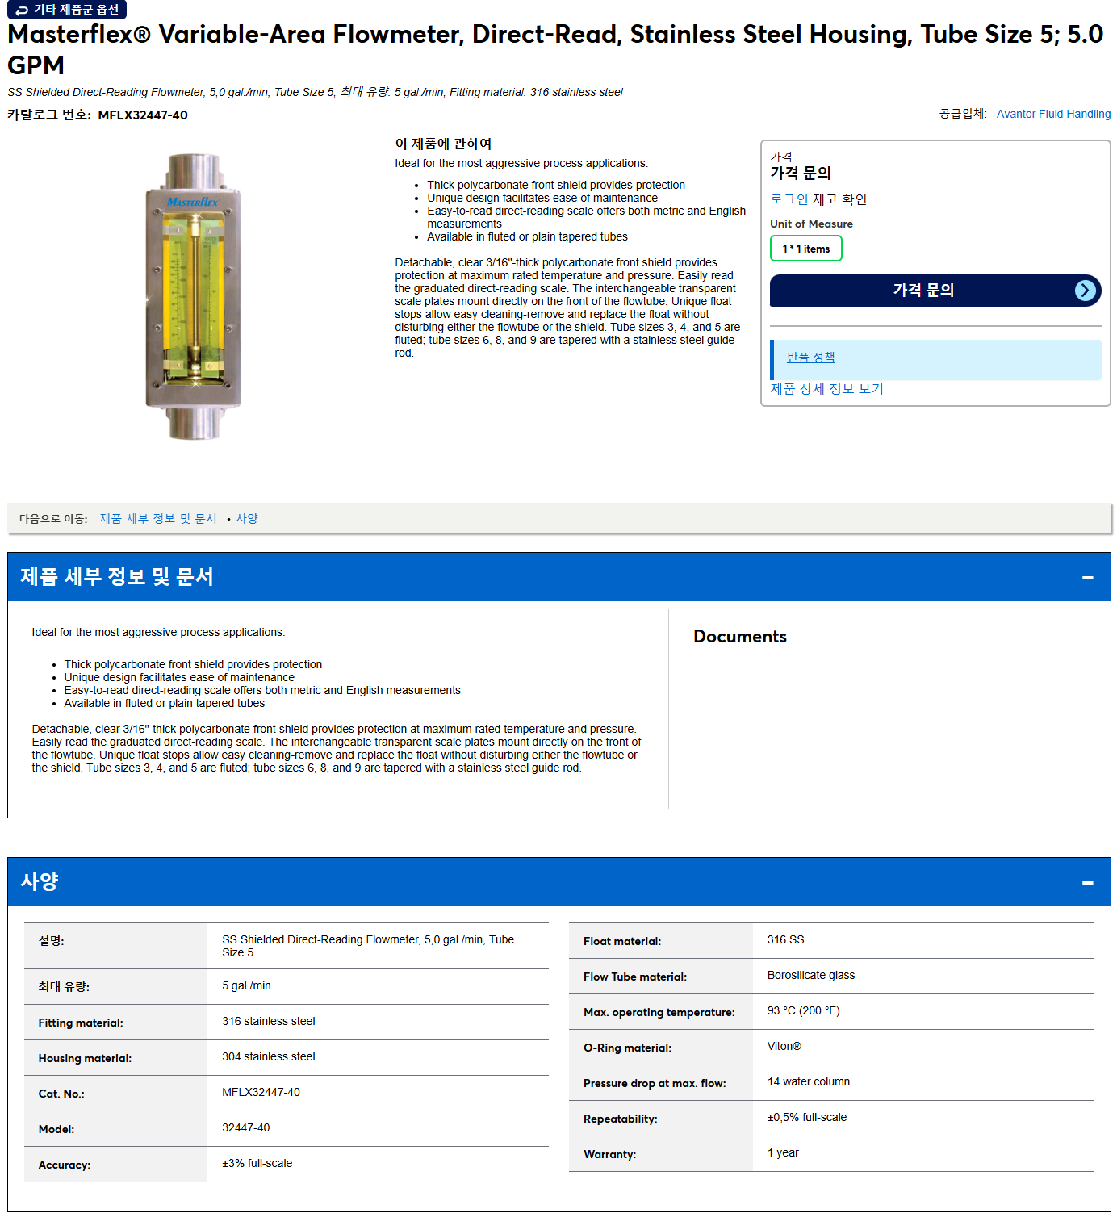Click the 304 stainless steel housing value
The image size is (1117, 1213).
(268, 1056)
